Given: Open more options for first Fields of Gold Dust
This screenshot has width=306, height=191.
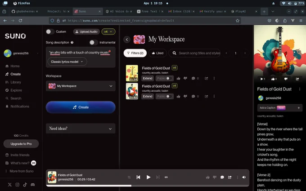Looking at the screenshot, I should pos(214,78).
